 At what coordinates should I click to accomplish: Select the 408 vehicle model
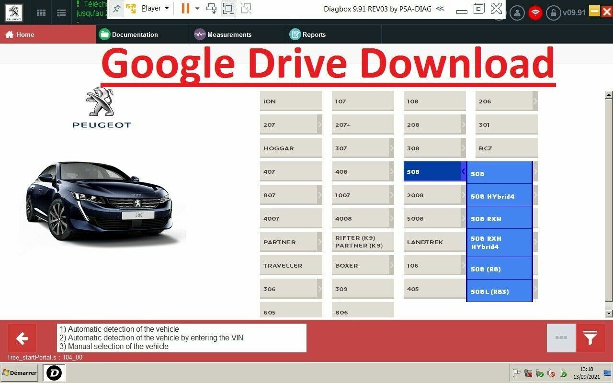[x=363, y=171]
